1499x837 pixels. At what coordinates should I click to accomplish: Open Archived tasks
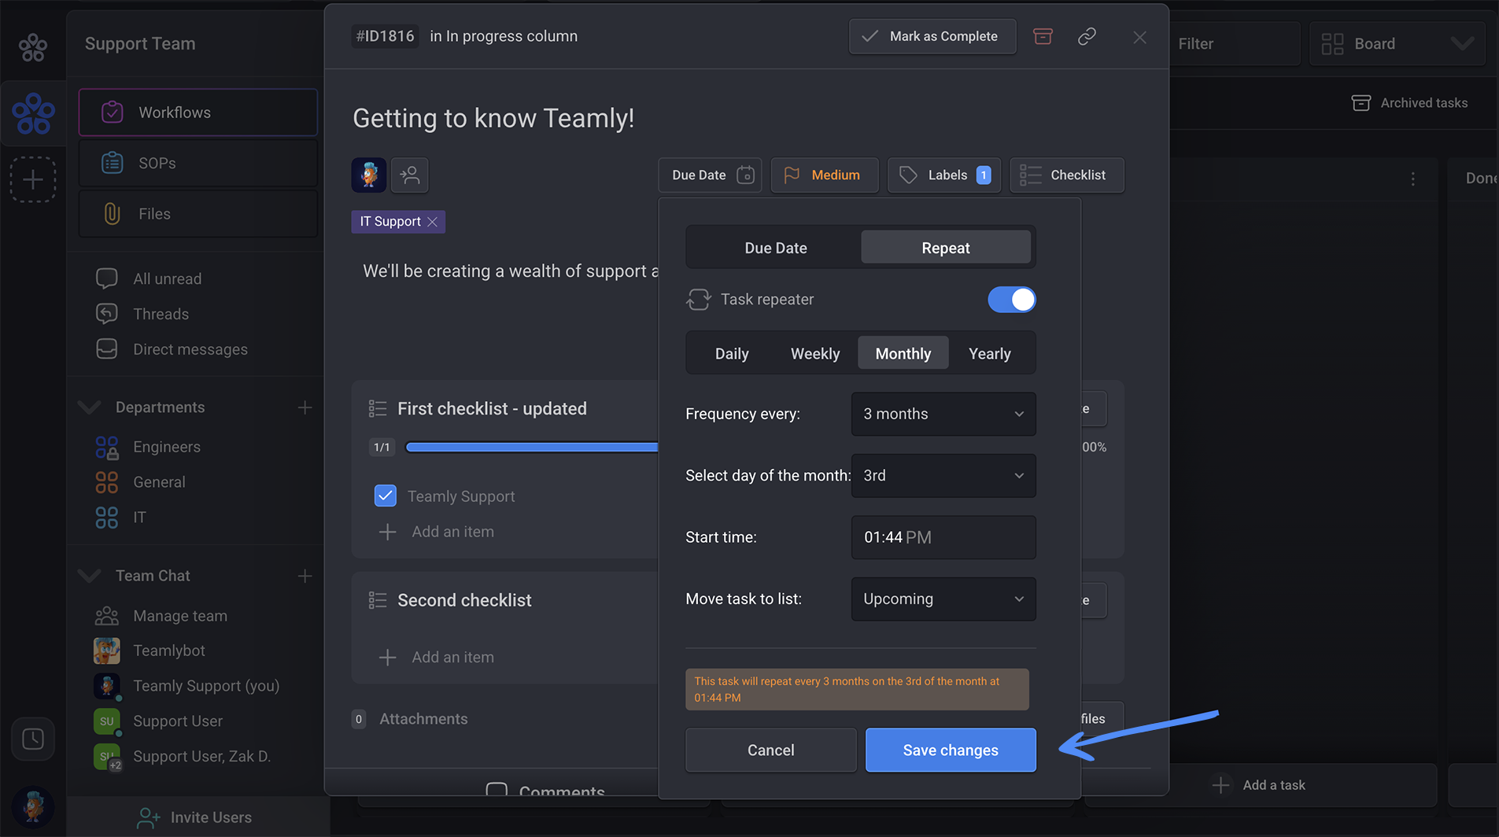click(1409, 103)
